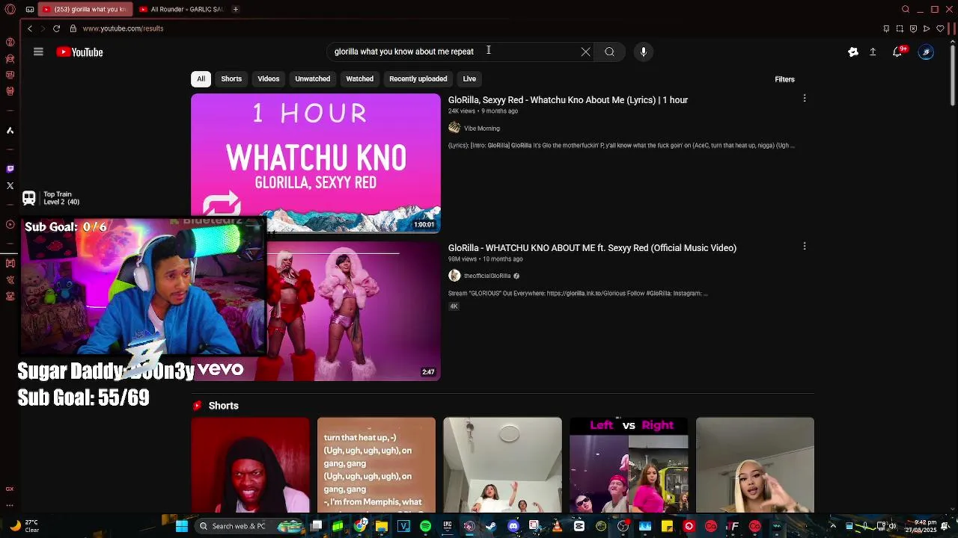Screen dimensions: 958x538
Task: Select the All filter chip
Action: click(201, 78)
